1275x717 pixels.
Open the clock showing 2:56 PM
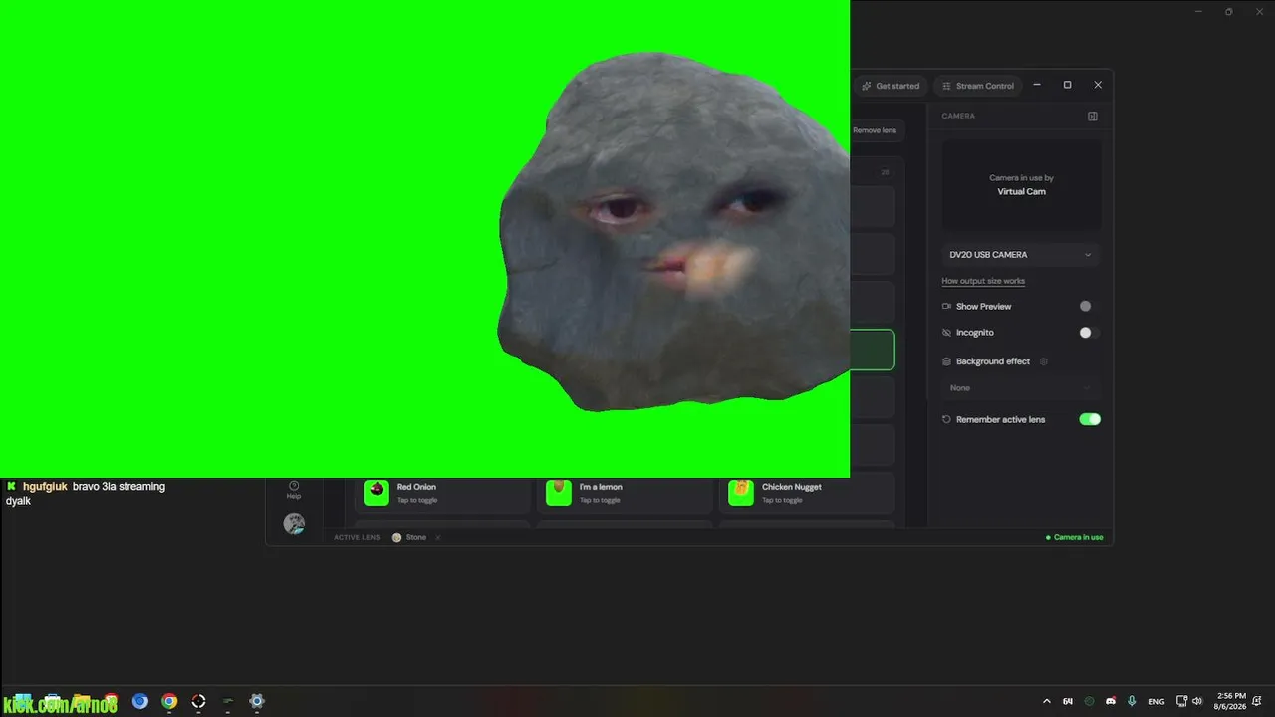tap(1231, 701)
